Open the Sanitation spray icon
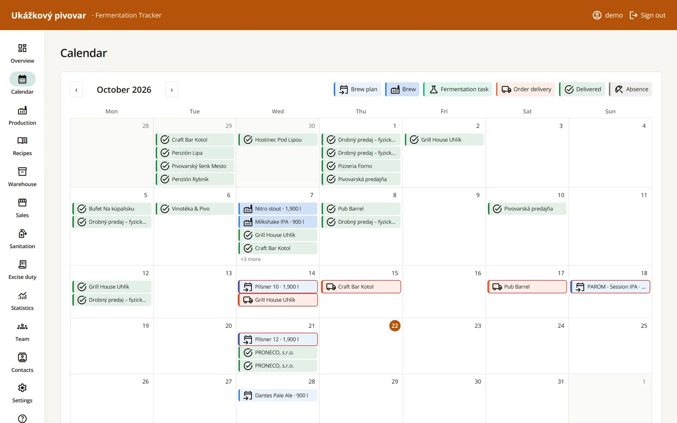This screenshot has height=423, width=677. point(22,234)
